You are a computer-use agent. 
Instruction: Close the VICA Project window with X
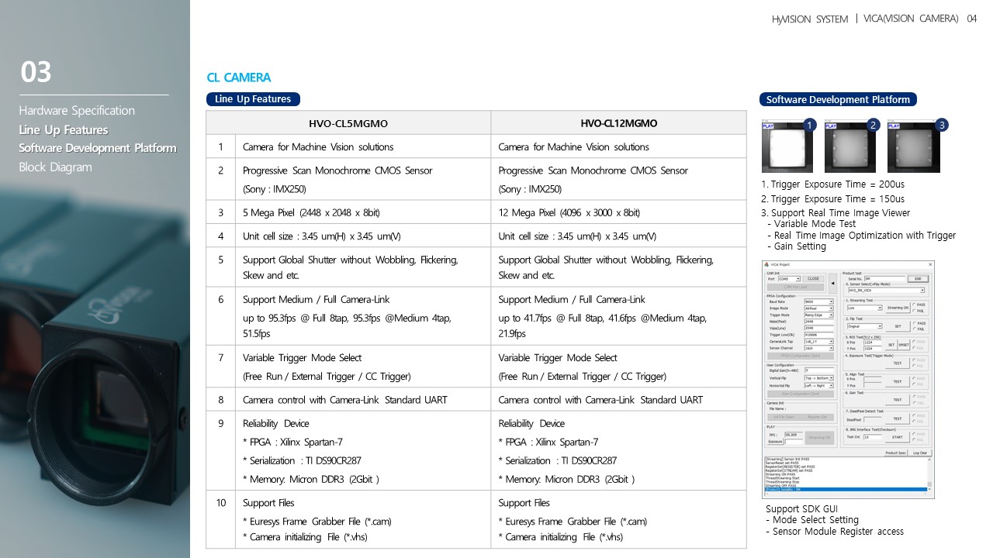point(930,264)
